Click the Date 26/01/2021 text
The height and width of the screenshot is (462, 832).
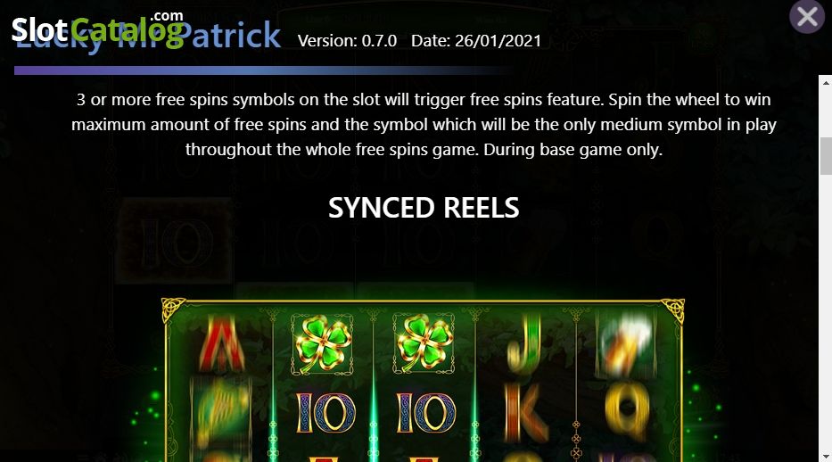click(x=476, y=41)
